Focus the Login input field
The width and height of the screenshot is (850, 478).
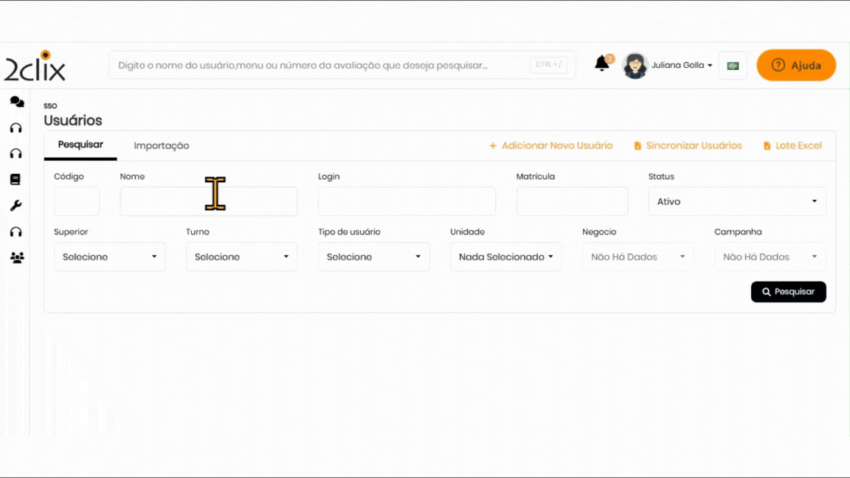point(407,201)
